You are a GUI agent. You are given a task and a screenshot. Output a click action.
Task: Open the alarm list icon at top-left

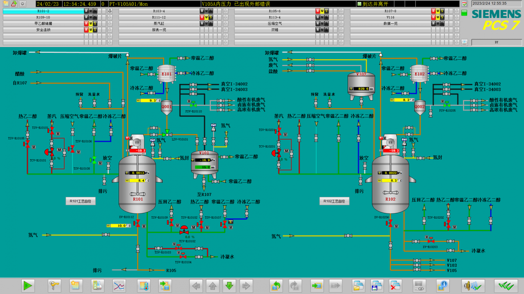coord(6,3)
